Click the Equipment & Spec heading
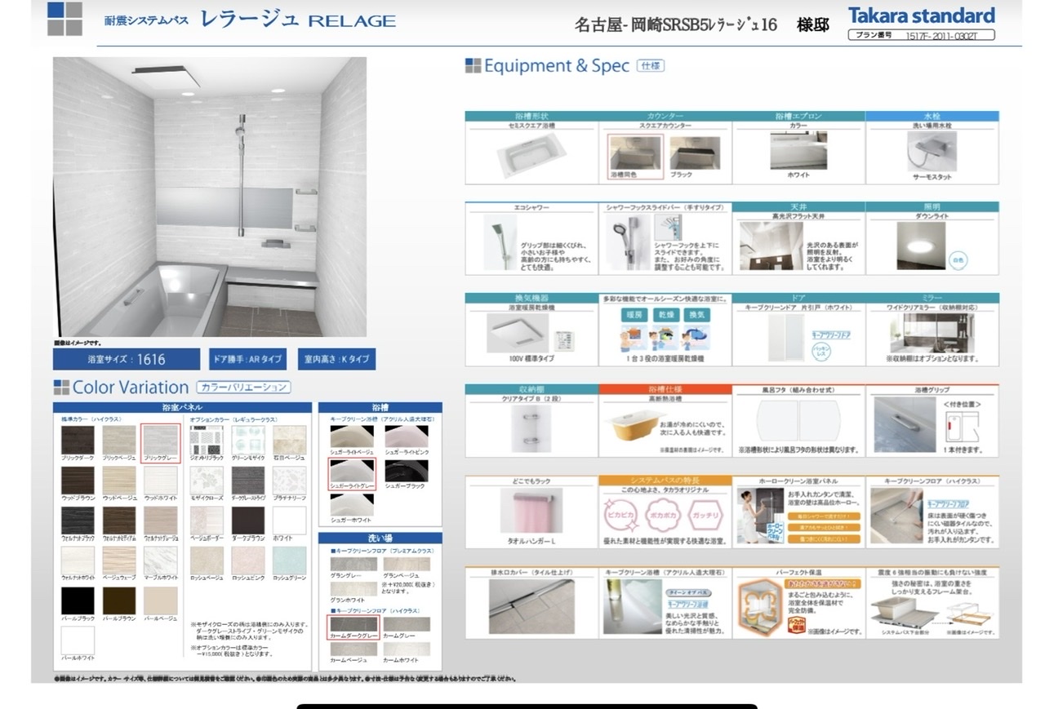This screenshot has height=709, width=1045. pyautogui.click(x=557, y=66)
